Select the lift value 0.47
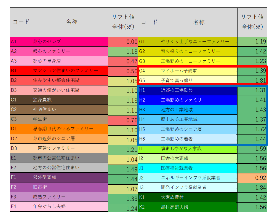The image size is (272, 215). coord(123,61)
